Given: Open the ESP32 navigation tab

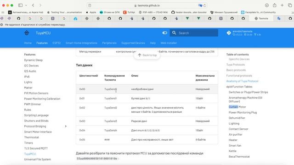Looking at the screenshot, I should tap(57, 43).
